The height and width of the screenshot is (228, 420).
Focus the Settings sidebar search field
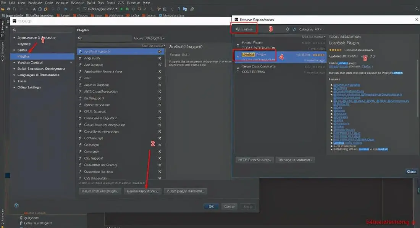point(42,30)
